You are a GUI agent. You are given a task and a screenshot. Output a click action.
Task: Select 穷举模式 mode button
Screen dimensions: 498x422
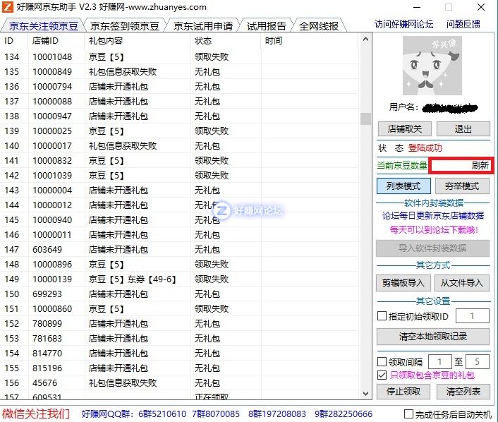tap(462, 186)
